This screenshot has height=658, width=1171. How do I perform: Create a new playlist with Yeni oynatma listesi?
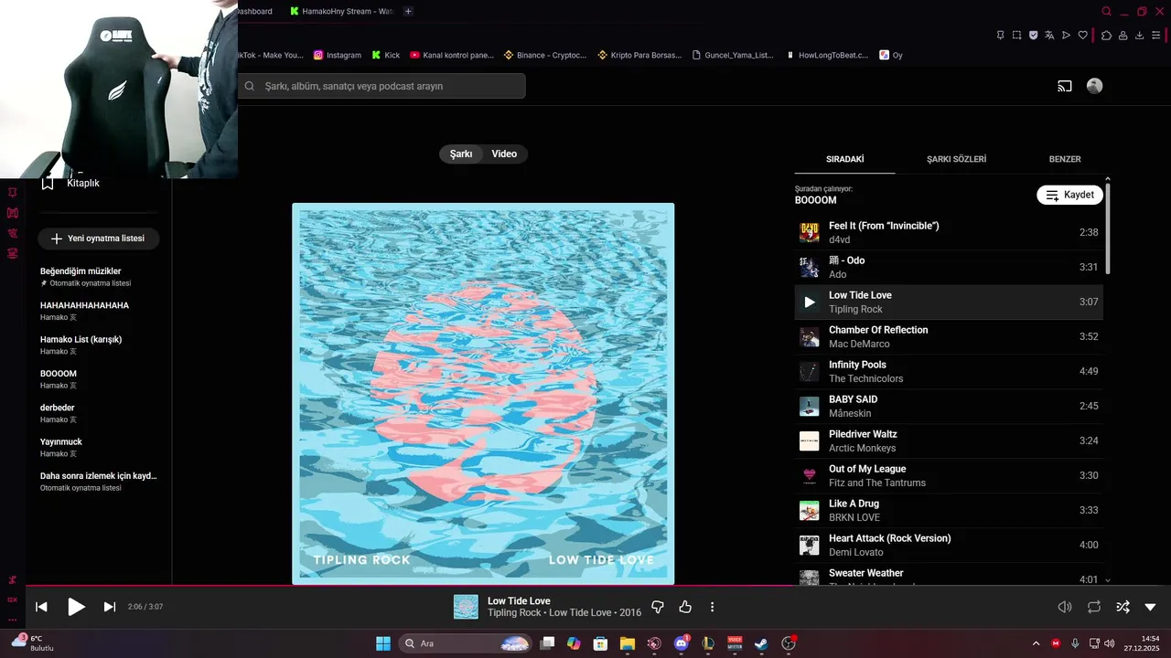tap(98, 239)
